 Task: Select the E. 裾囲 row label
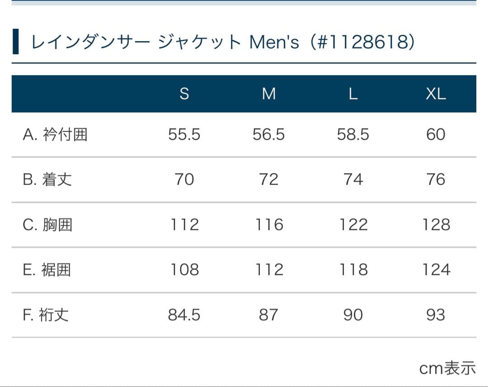click(47, 270)
